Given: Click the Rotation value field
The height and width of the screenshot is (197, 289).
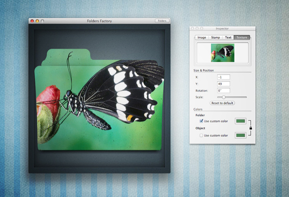Looking at the screenshot, I should click(224, 91).
